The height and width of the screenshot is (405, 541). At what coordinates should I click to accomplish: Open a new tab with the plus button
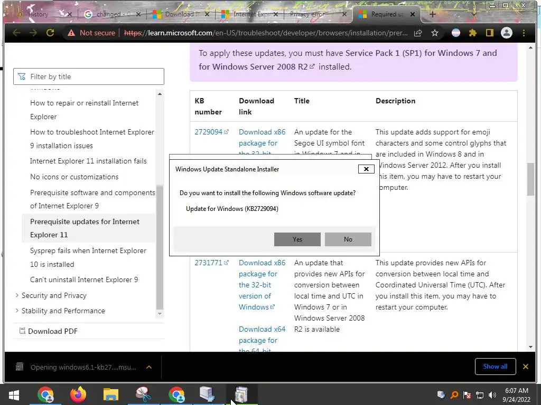coord(433,14)
